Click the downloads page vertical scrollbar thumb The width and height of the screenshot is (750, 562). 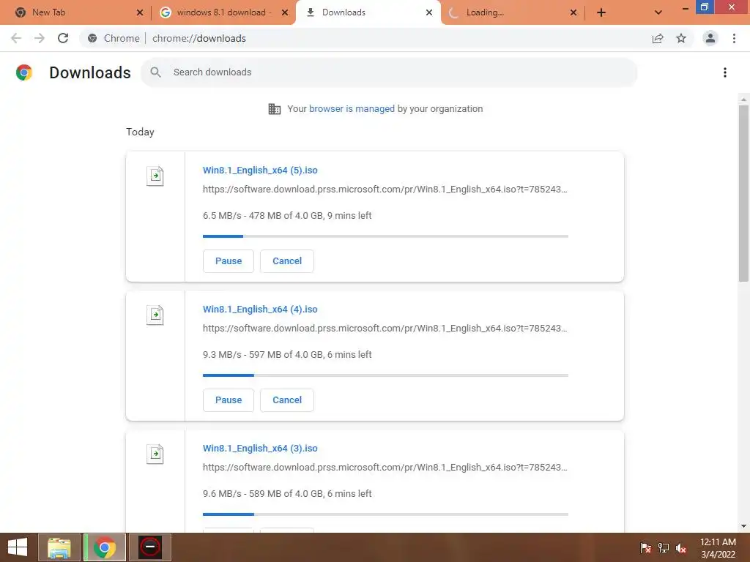click(x=743, y=193)
